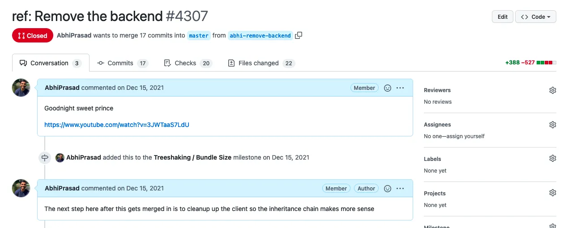Add emoji reaction to first comment
This screenshot has width=572, height=228.
[388, 88]
